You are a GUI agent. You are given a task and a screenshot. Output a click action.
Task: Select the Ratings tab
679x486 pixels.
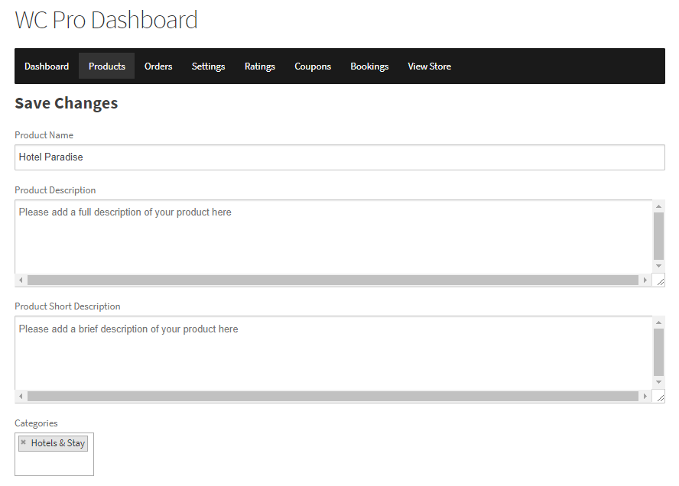click(259, 66)
